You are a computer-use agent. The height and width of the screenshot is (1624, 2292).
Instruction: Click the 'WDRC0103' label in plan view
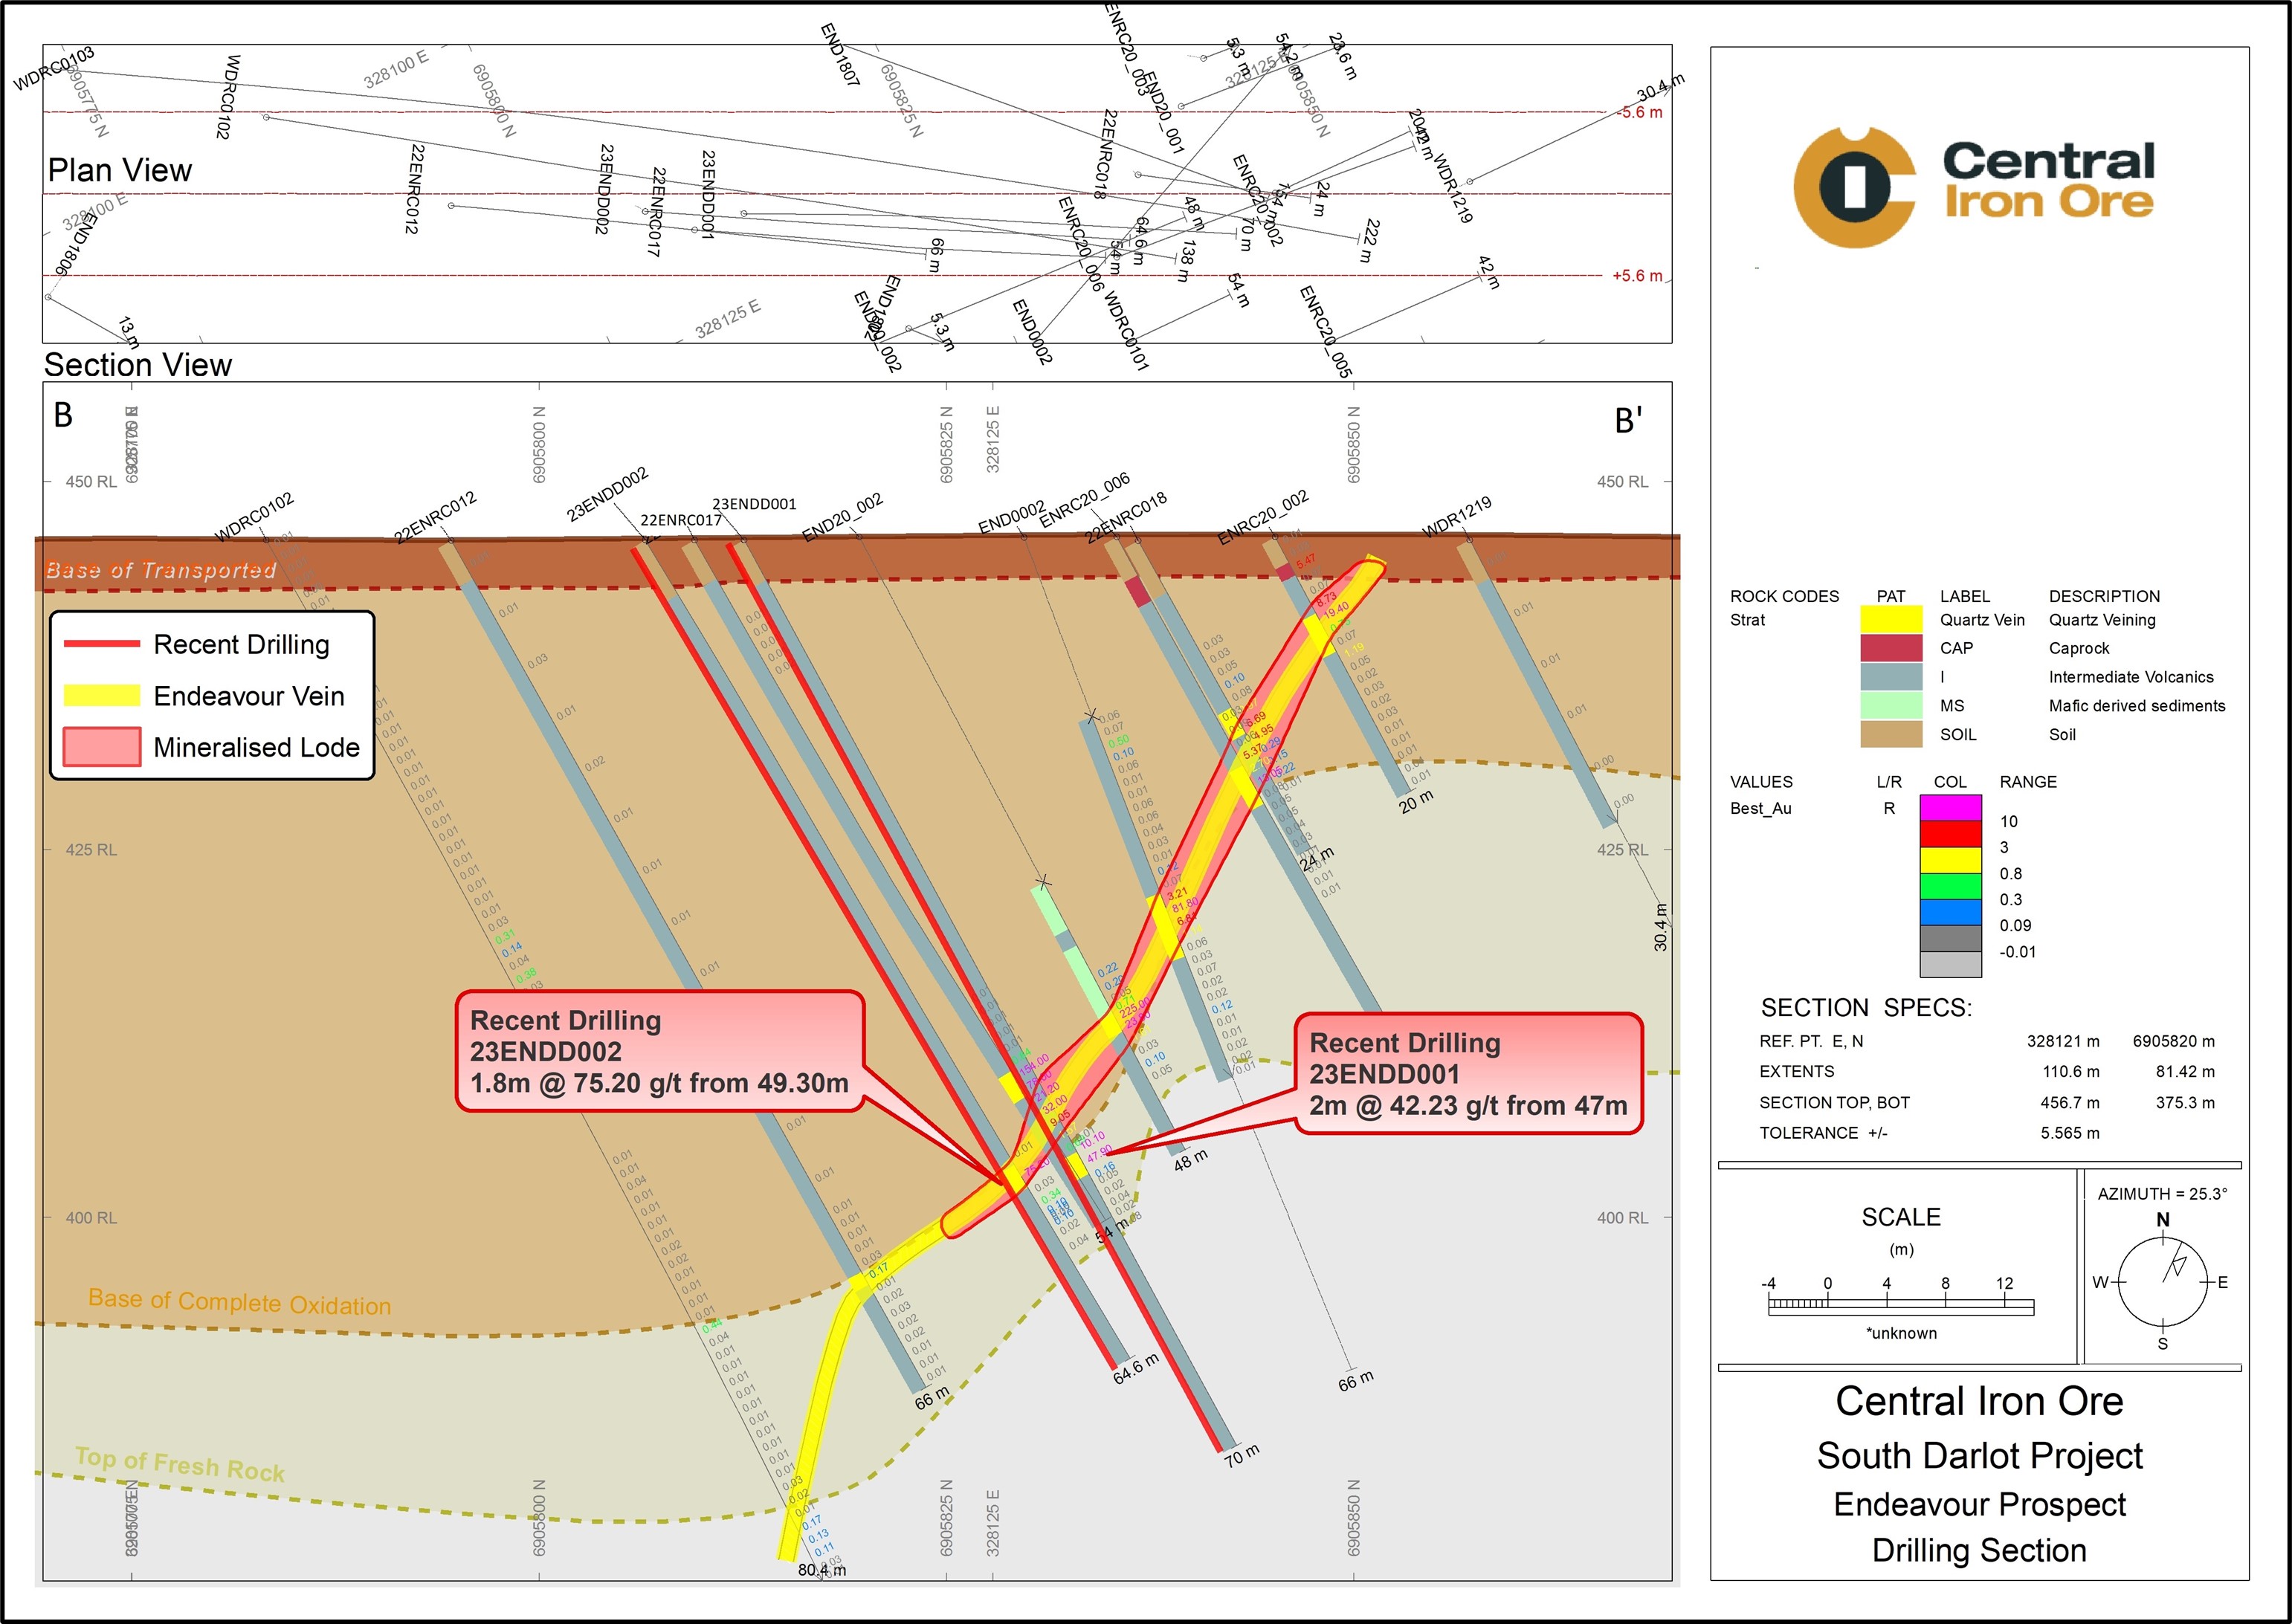pos(54,68)
